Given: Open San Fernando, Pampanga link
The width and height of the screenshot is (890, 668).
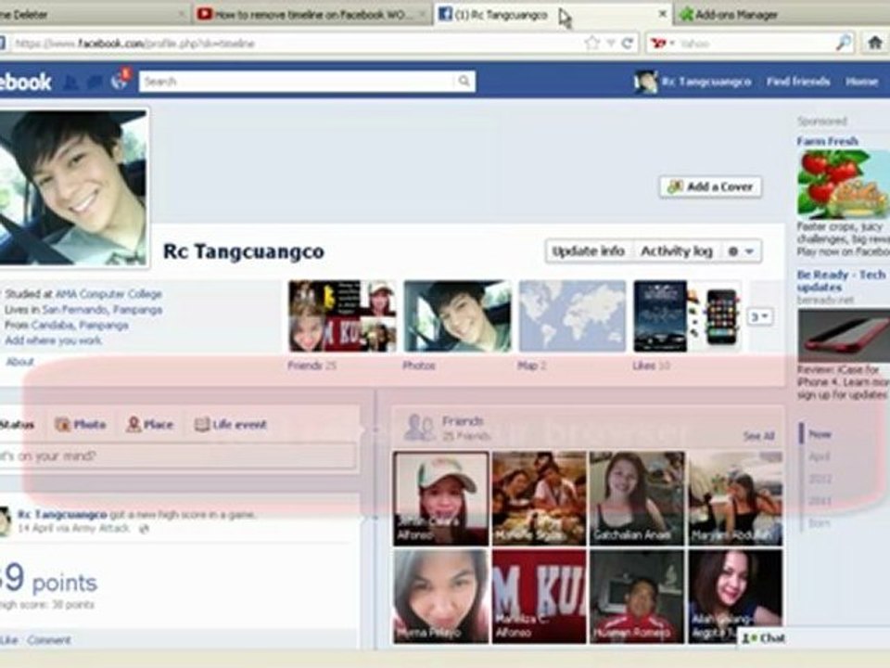Looking at the screenshot, I should coord(102,310).
